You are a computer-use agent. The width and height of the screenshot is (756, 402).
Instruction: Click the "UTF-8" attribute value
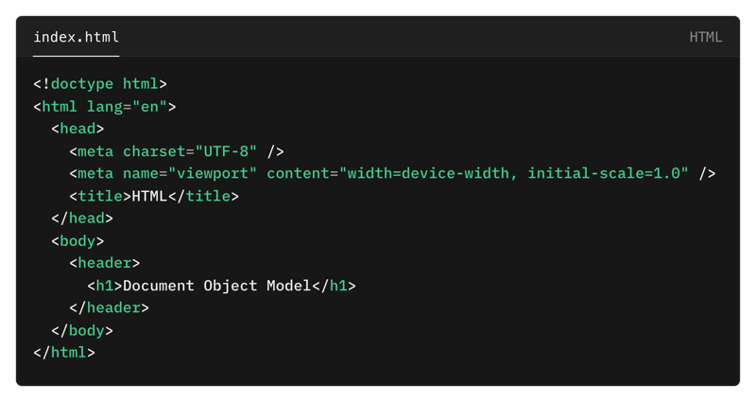point(226,151)
